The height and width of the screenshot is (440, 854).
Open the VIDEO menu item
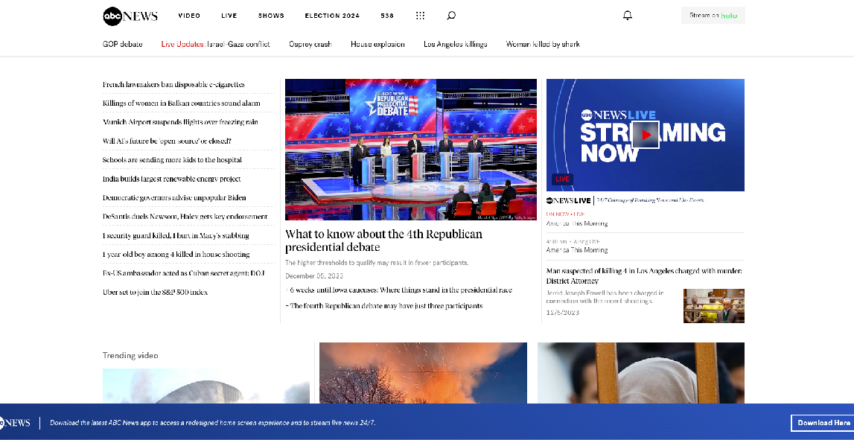tap(188, 15)
